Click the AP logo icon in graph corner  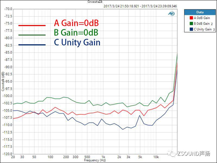coord(171,14)
